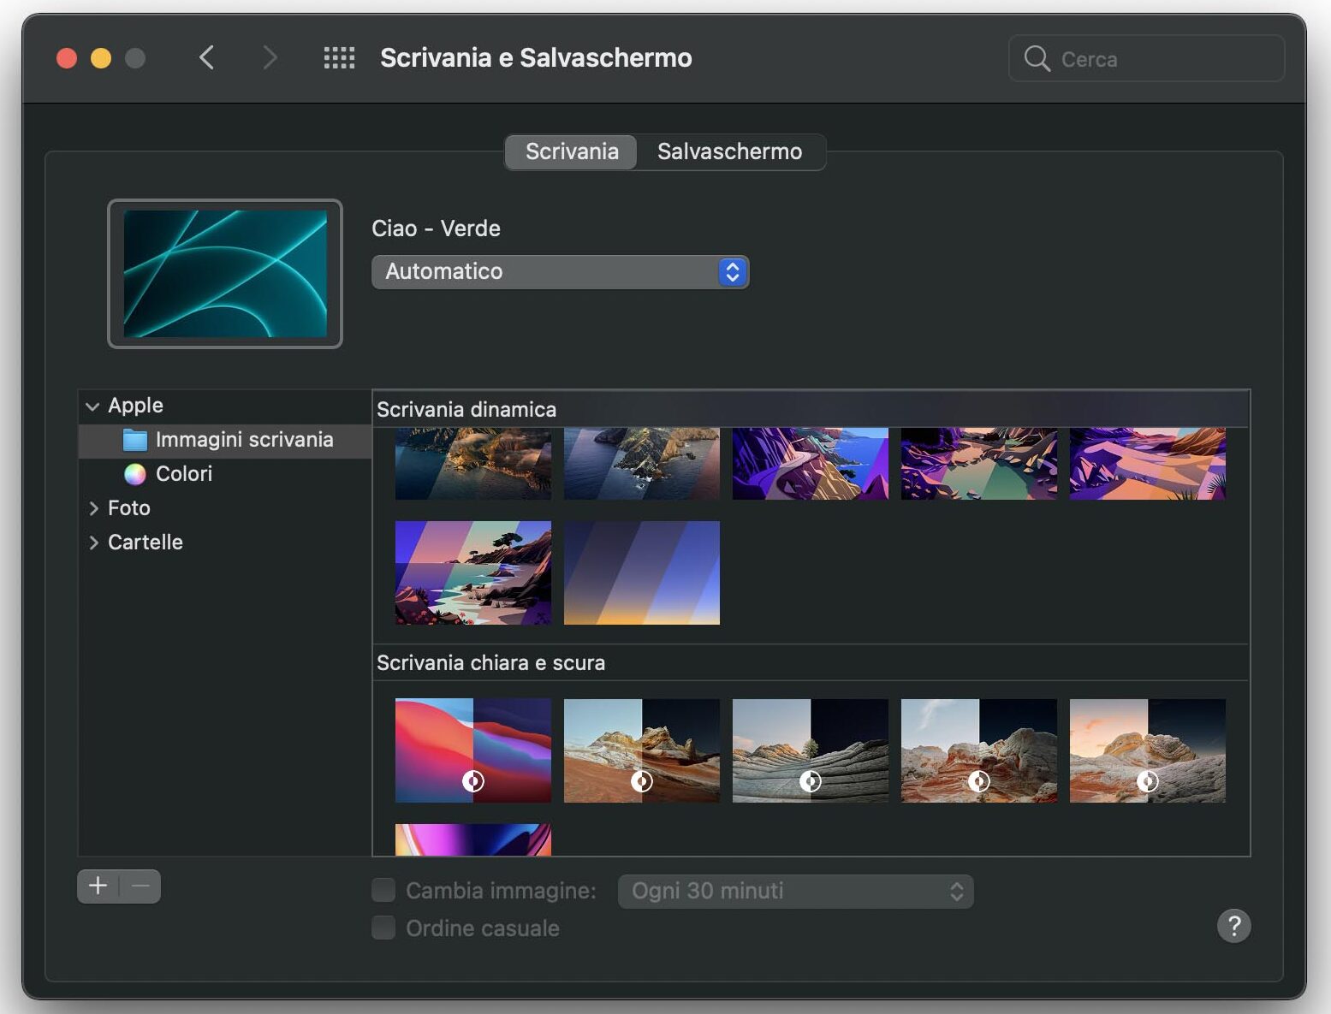The width and height of the screenshot is (1331, 1014).
Task: Click the magnifying glass search icon
Action: pyautogui.click(x=1037, y=59)
